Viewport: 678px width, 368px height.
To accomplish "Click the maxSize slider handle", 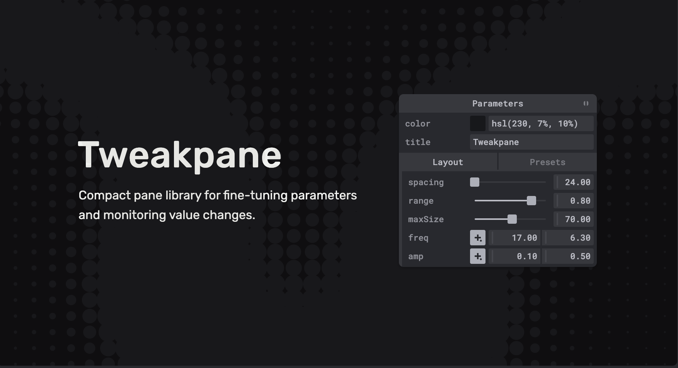I will 512,219.
